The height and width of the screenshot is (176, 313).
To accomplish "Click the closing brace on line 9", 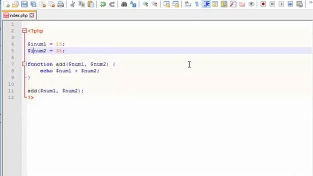I will click(x=29, y=77).
